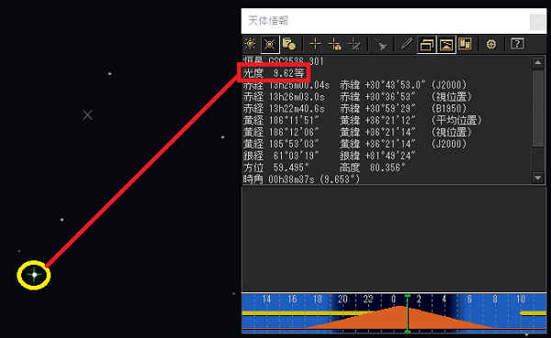Click the green time marker on altitude graph
Image resolution: width=551 pixels, height=338 pixels.
[x=407, y=313]
